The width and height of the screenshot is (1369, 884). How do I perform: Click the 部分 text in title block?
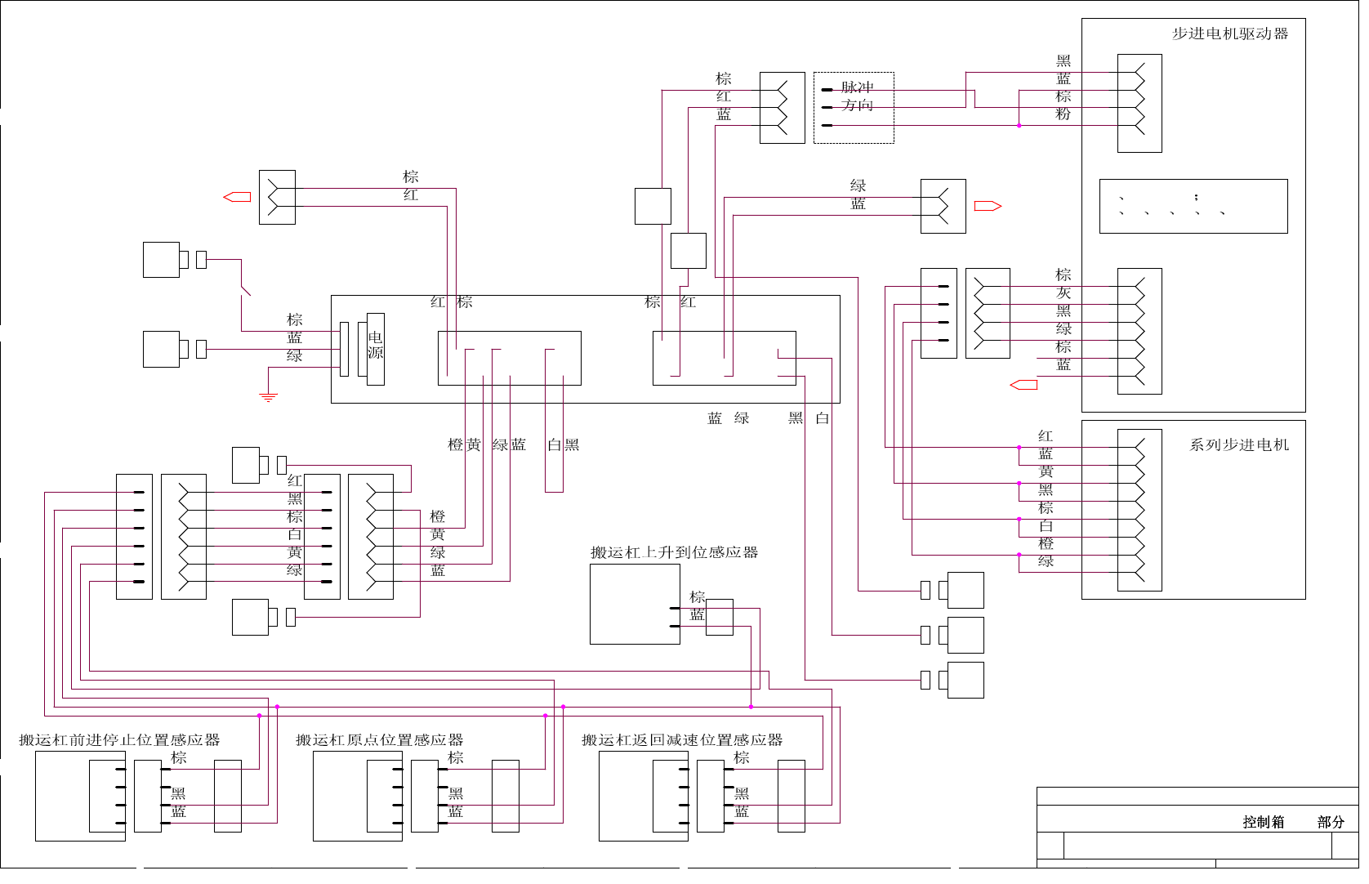1331,822
